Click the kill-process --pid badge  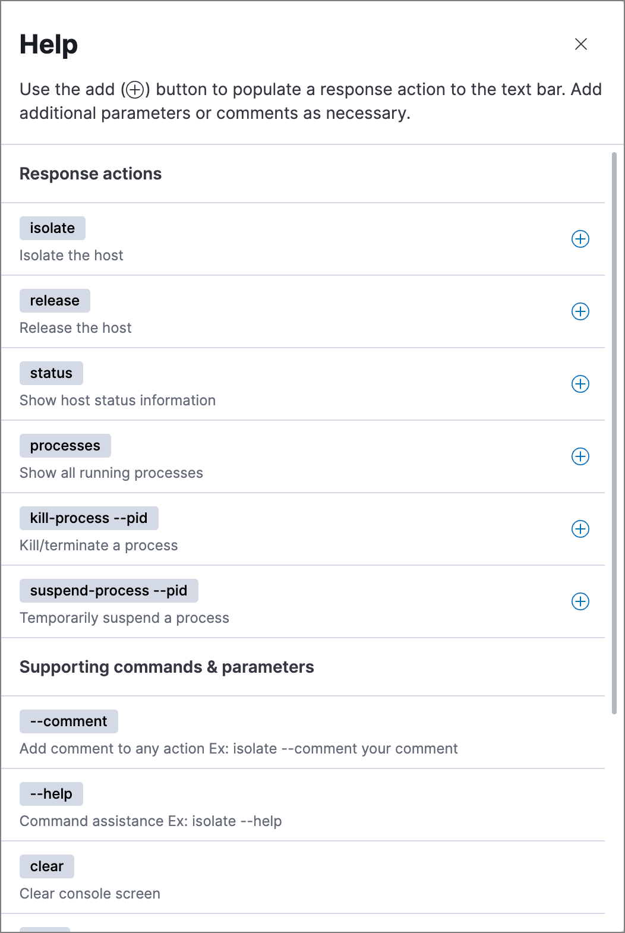(89, 518)
